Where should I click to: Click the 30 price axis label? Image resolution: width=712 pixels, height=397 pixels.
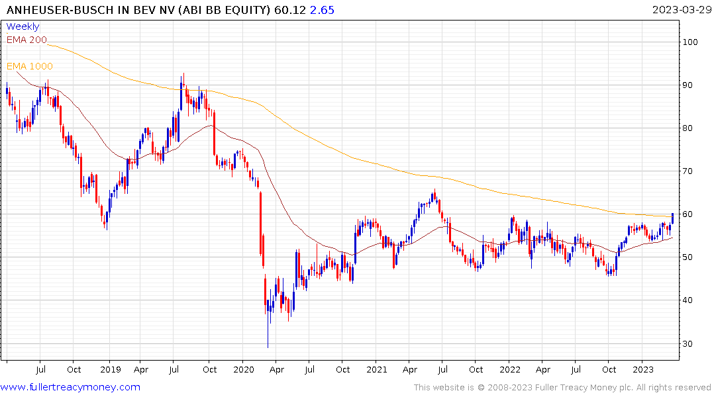click(687, 344)
